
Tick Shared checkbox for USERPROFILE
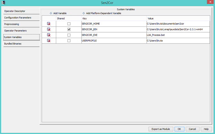[x=69, y=41]
